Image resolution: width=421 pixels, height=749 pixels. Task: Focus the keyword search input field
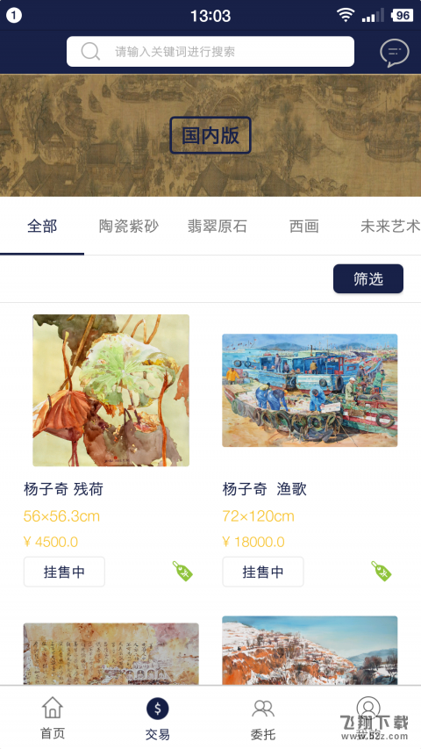[x=210, y=52]
